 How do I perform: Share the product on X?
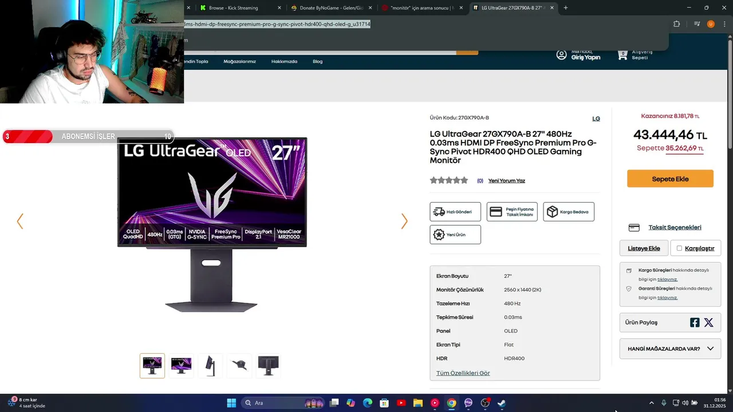pos(708,322)
